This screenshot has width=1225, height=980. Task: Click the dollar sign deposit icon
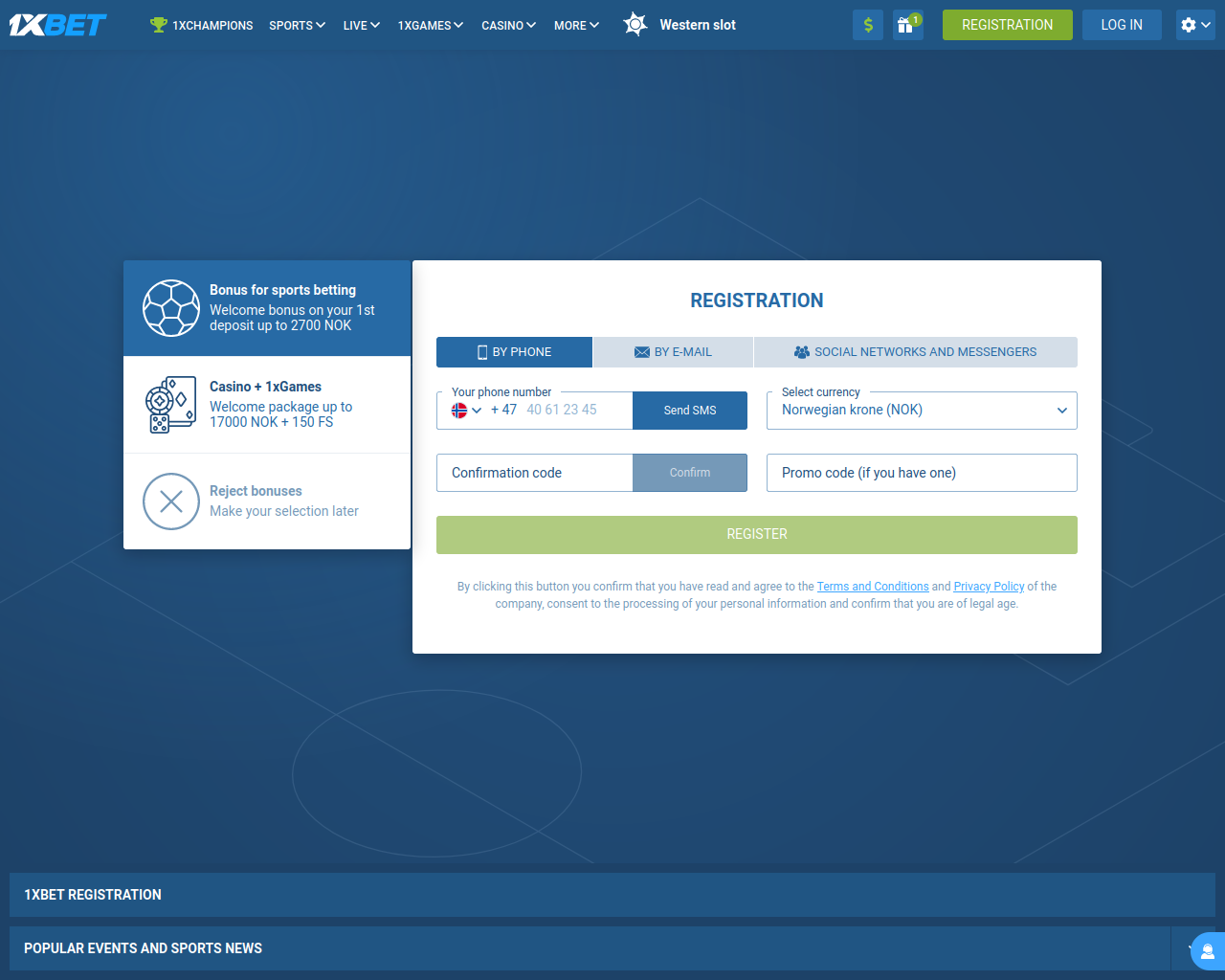point(868,25)
